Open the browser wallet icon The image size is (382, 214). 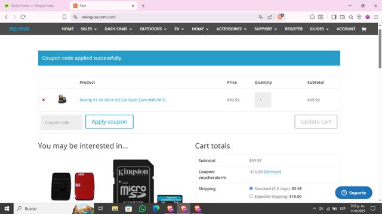pyautogui.click(x=342, y=17)
